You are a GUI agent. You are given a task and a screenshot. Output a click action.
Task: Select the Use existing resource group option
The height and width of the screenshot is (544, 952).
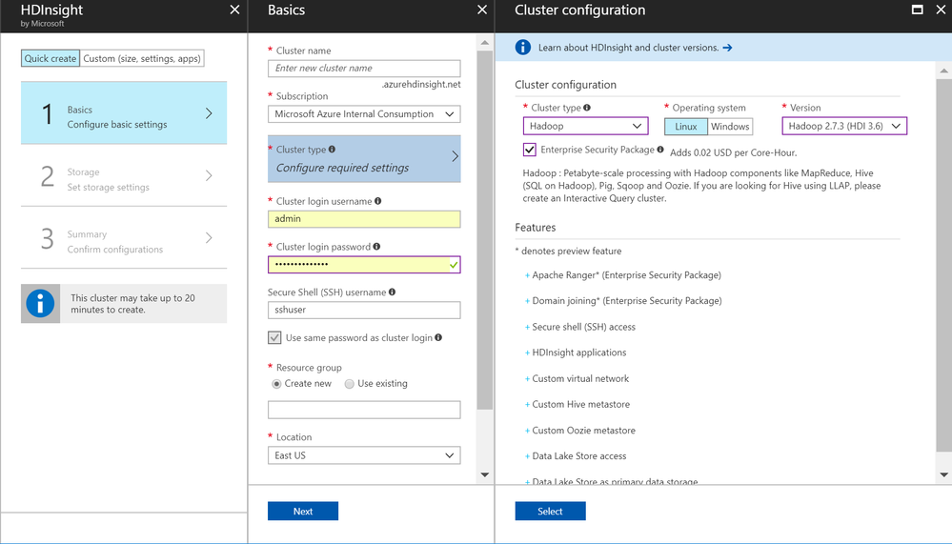350,384
